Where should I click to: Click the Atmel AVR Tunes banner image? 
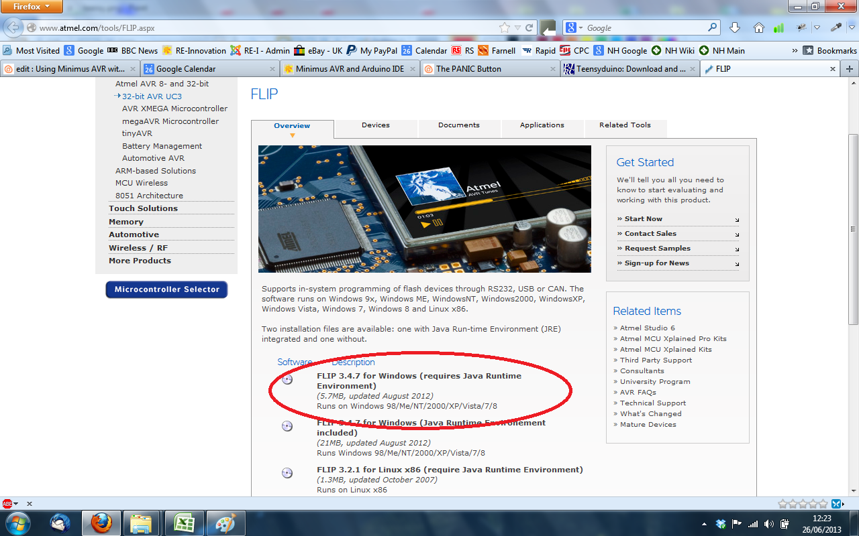coord(425,209)
